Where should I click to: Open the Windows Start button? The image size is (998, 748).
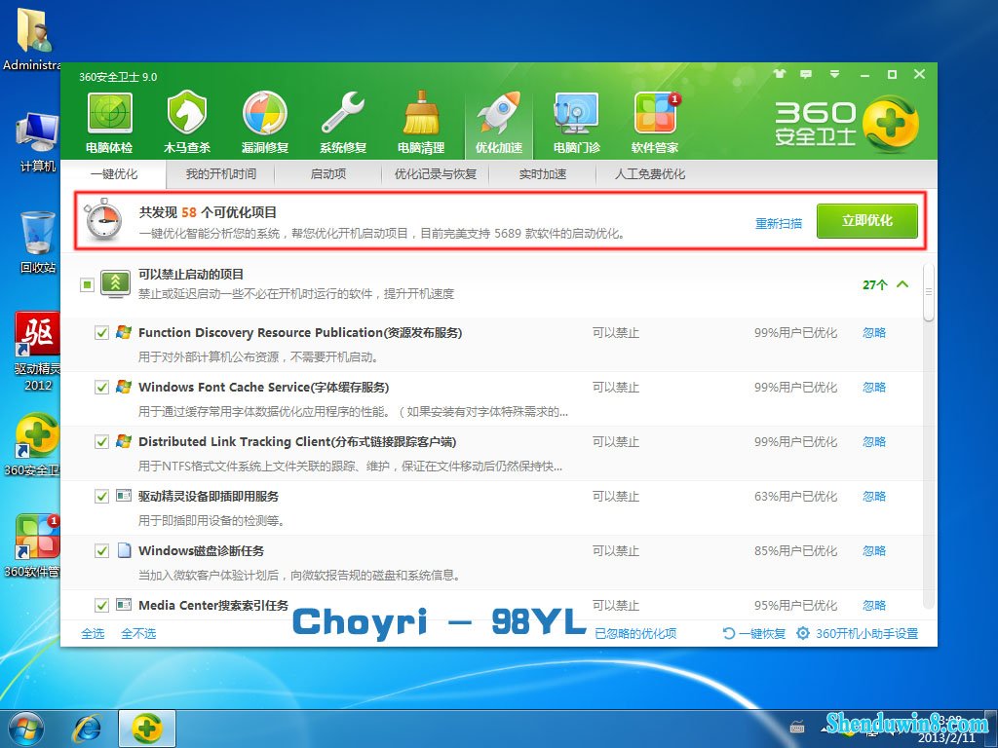25,729
